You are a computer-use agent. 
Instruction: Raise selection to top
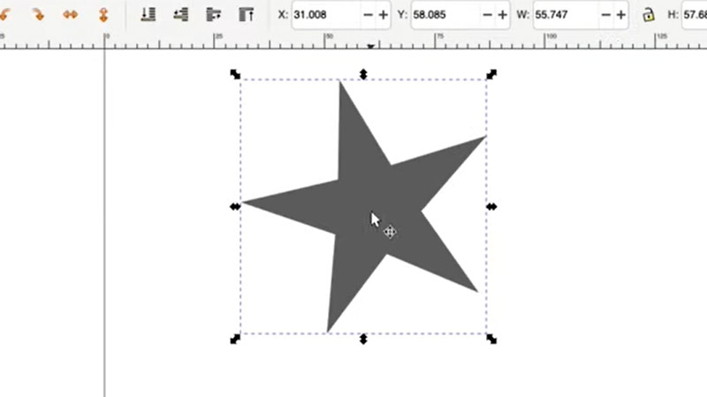point(247,14)
